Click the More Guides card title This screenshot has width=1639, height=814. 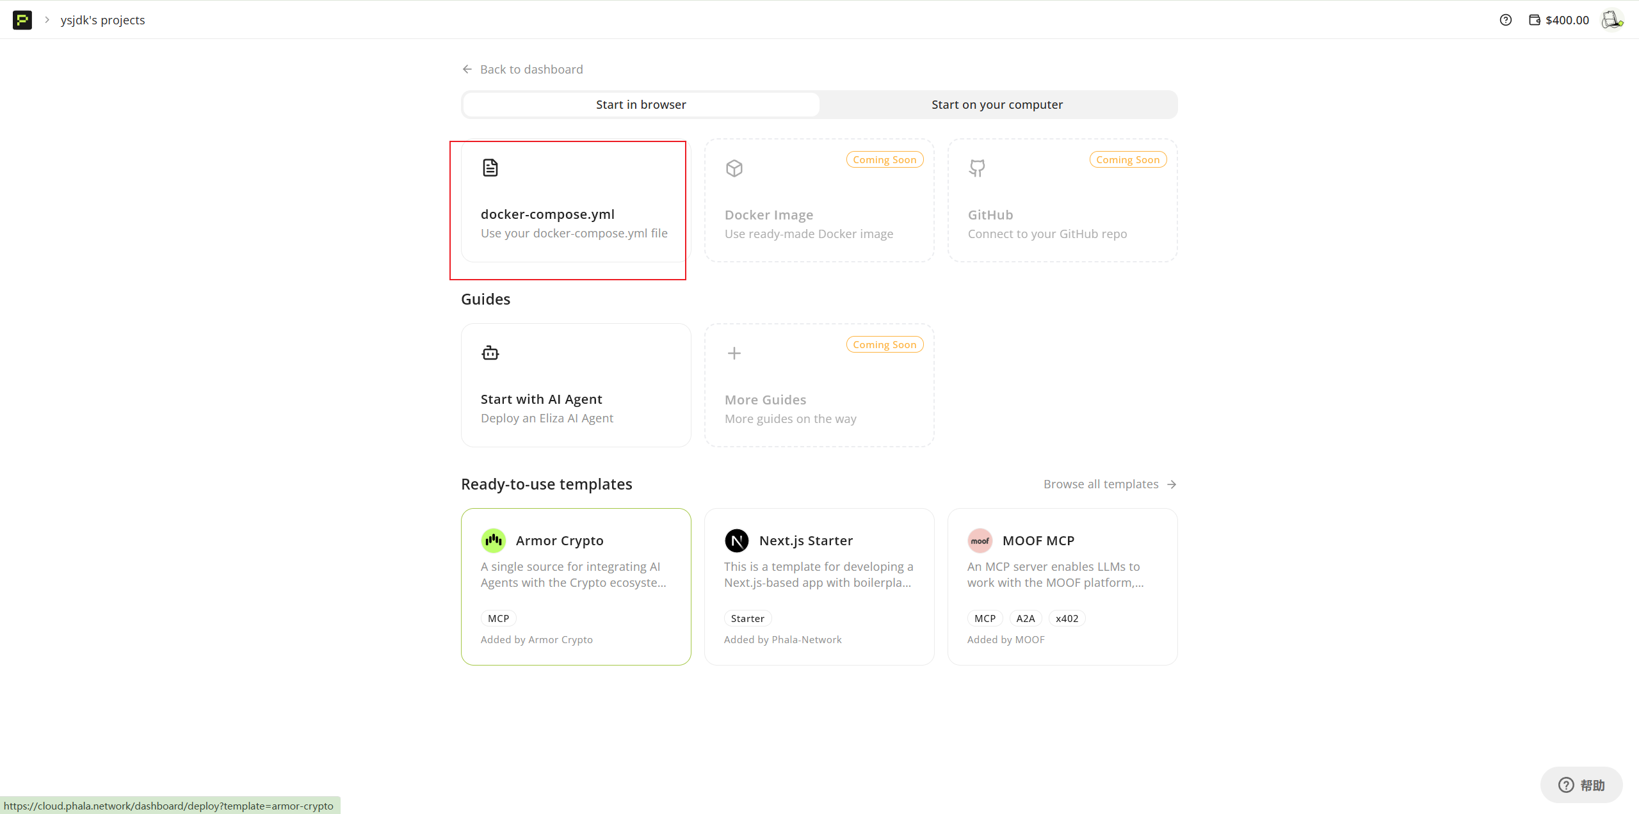tap(766, 400)
